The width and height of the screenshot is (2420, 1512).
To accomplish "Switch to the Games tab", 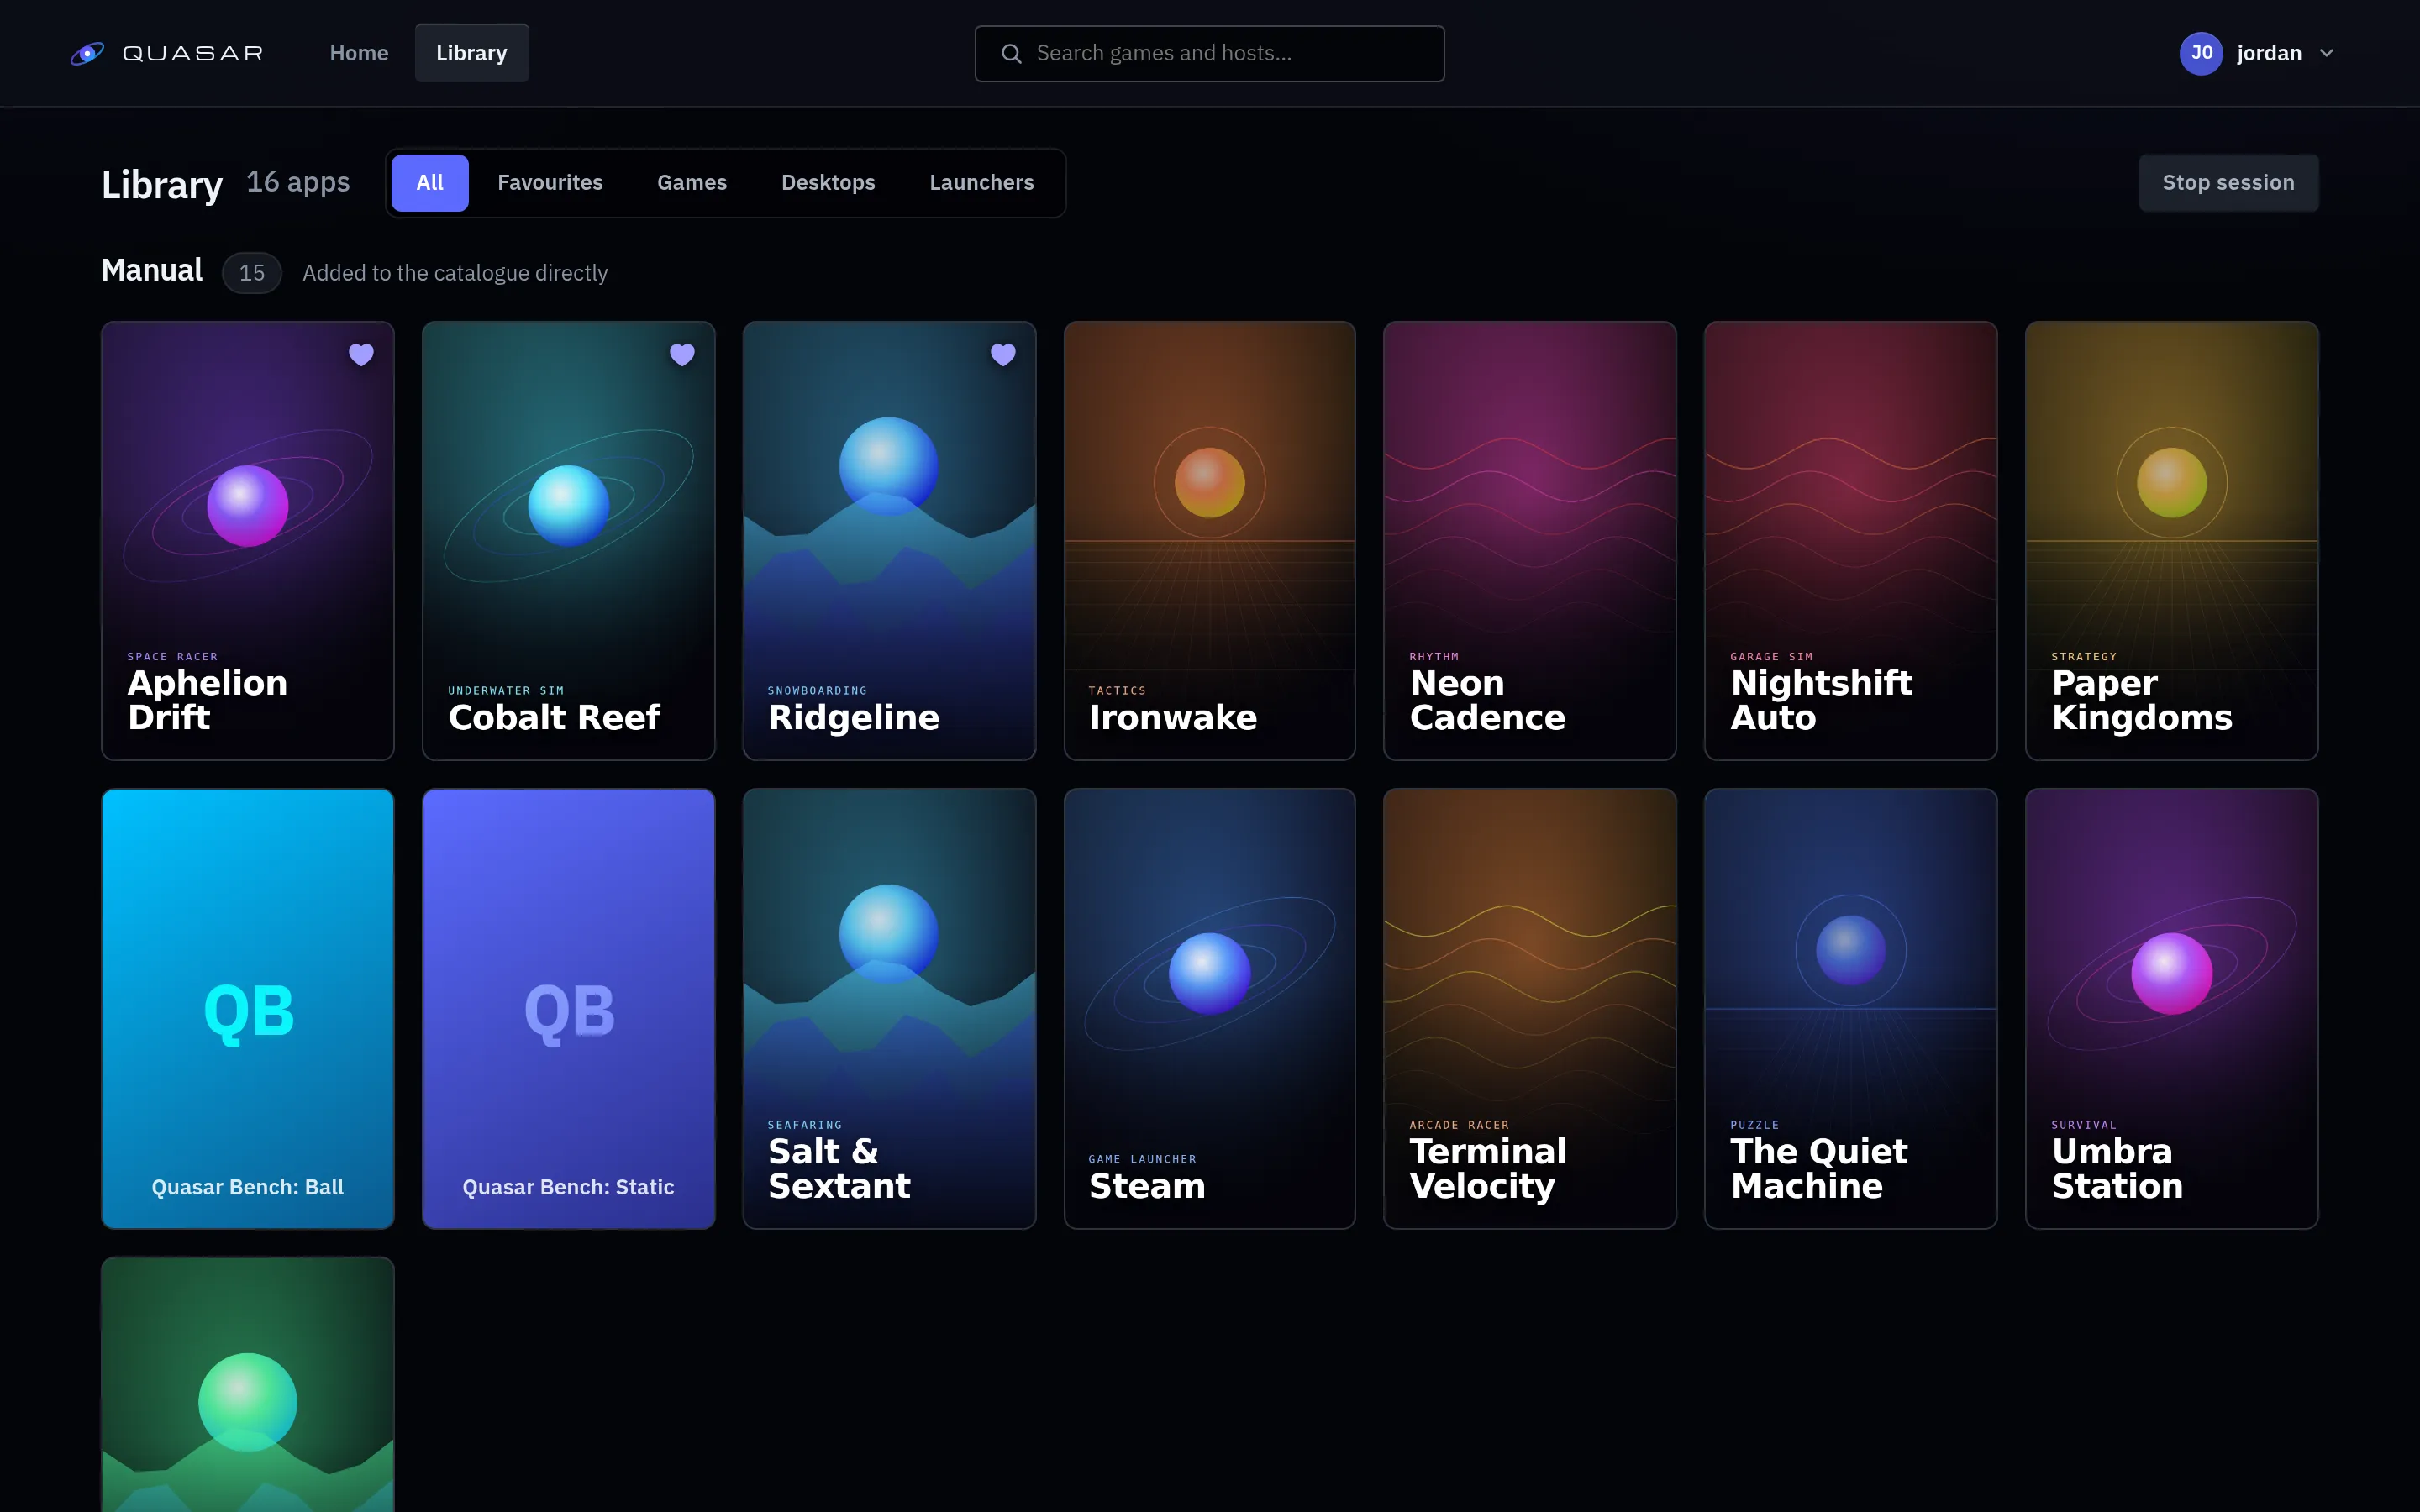I will click(x=692, y=183).
